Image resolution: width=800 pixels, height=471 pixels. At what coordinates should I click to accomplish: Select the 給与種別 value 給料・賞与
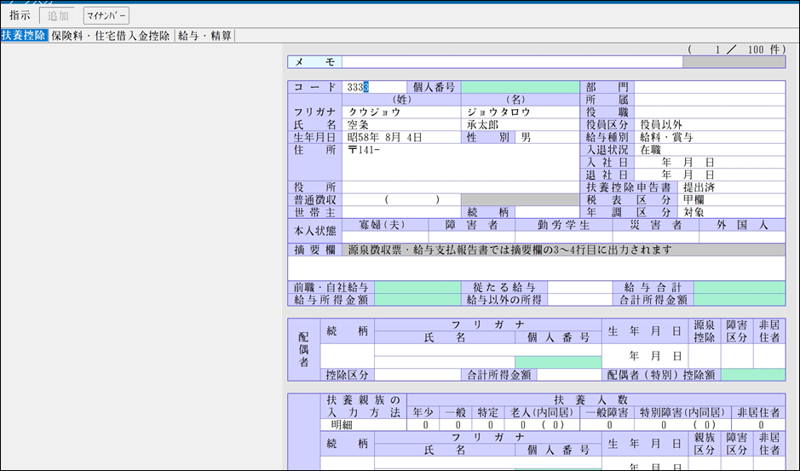tap(710, 137)
